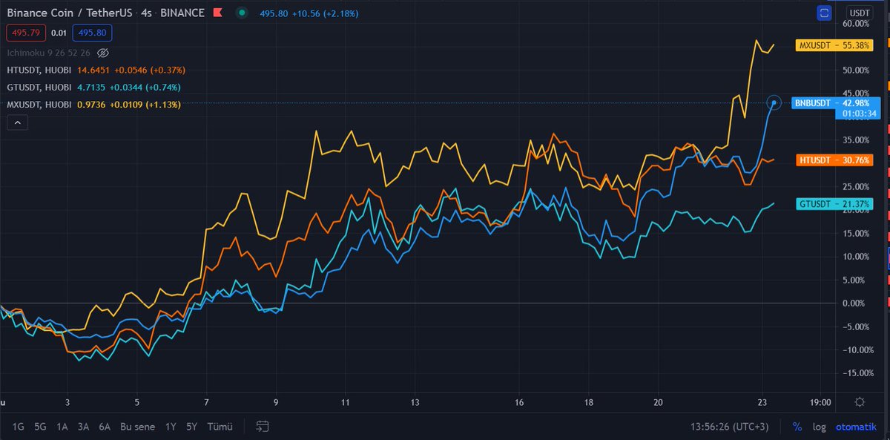
Task: Click the 60.00% price axis label
Action: click(857, 24)
